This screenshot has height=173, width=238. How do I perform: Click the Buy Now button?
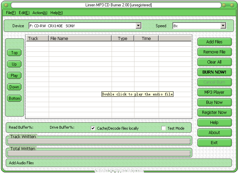coord(214,102)
